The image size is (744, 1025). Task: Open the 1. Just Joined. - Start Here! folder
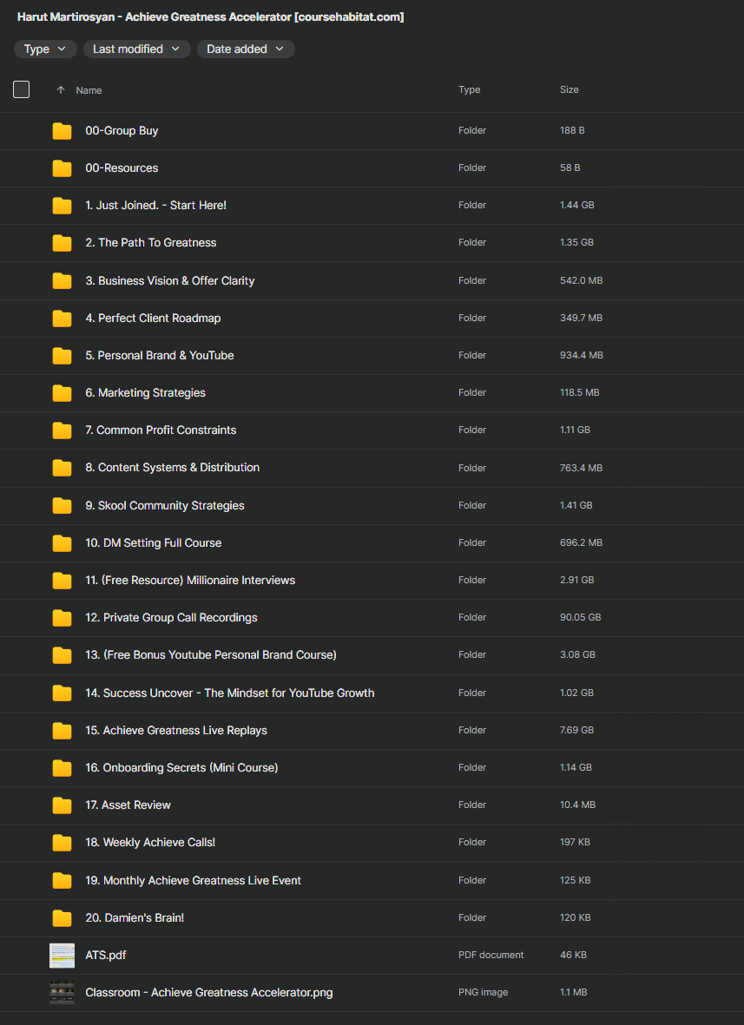(x=155, y=206)
